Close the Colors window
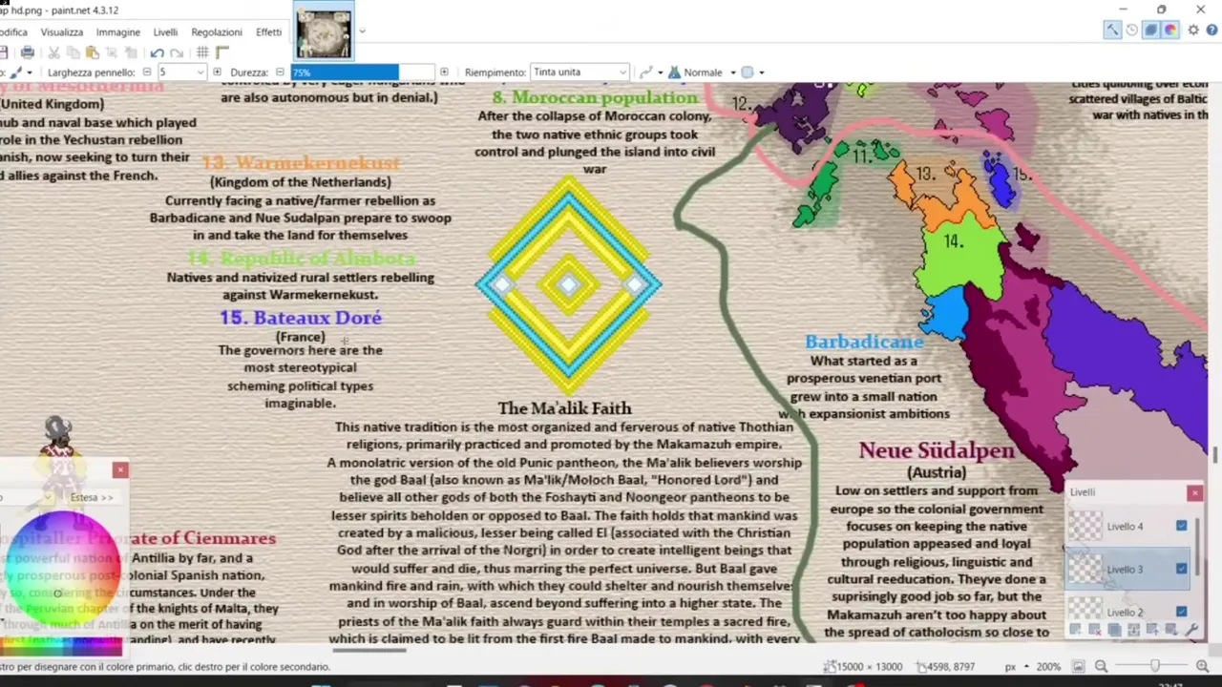This screenshot has width=1222, height=687. click(120, 469)
